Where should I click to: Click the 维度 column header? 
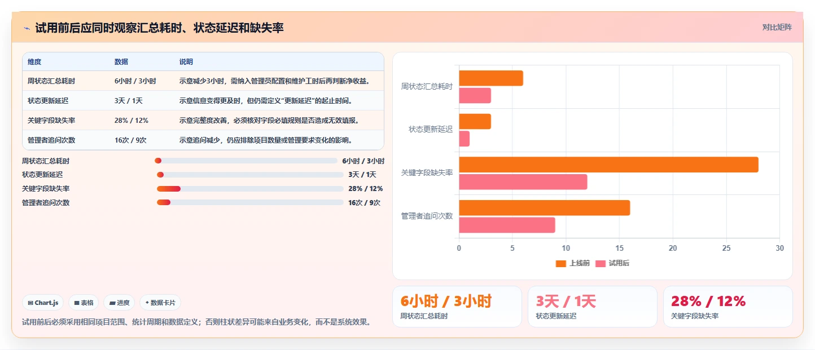coord(34,62)
